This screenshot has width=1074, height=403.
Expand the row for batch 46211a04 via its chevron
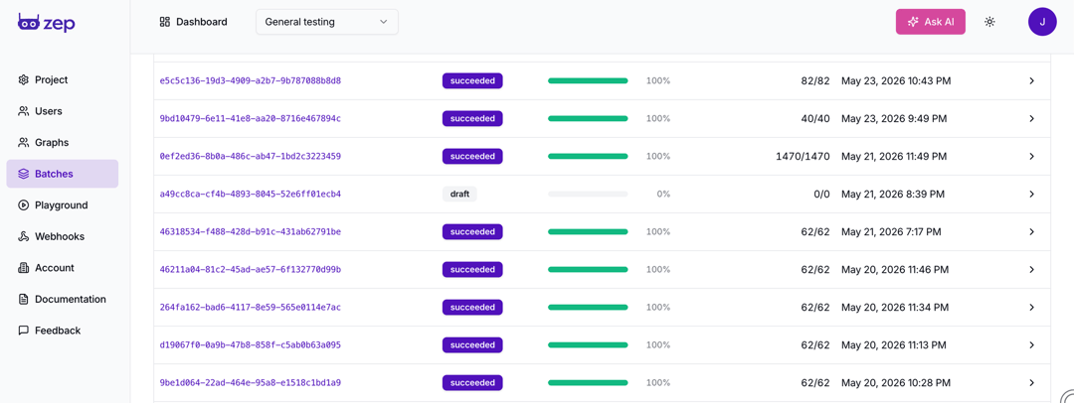coord(1031,270)
